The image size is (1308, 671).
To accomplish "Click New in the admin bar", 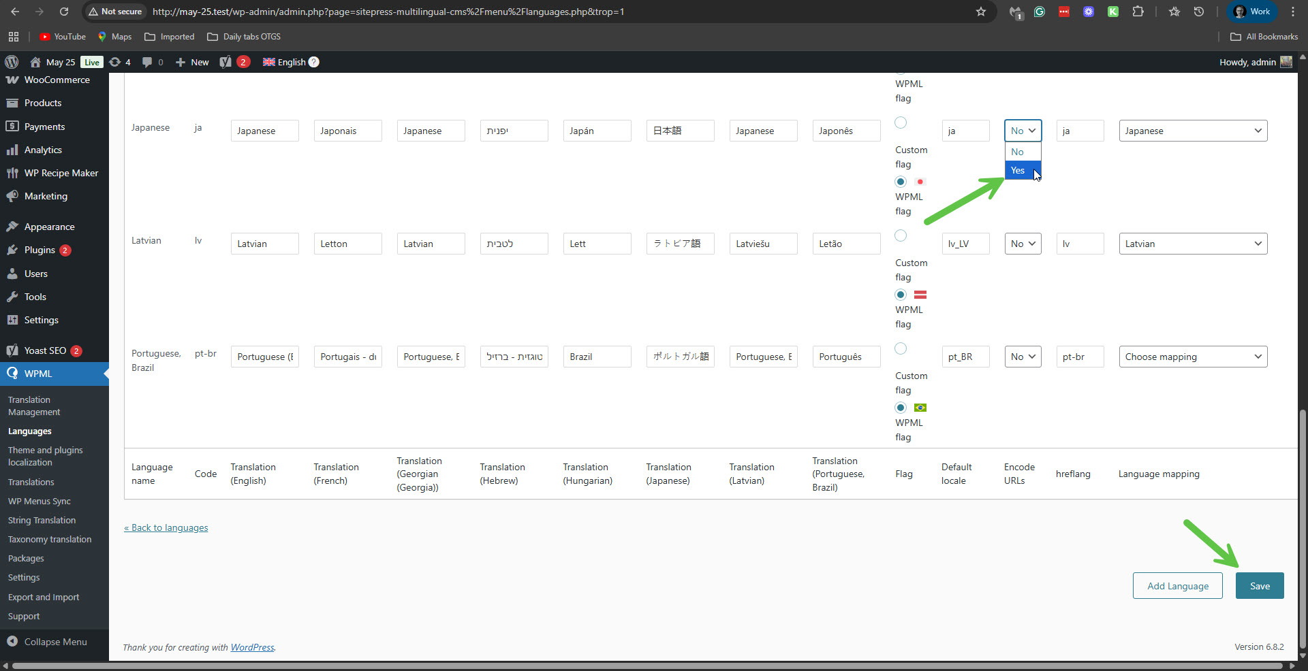I will (x=192, y=62).
